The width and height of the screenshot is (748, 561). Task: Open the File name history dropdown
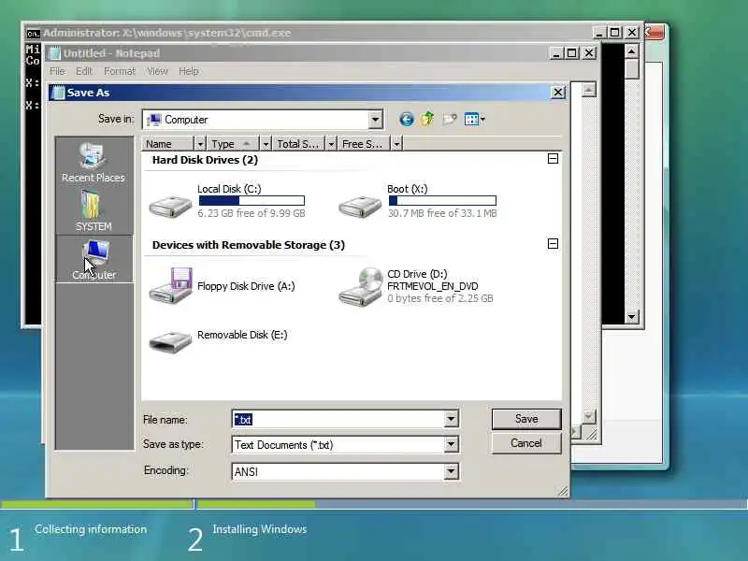tap(451, 419)
